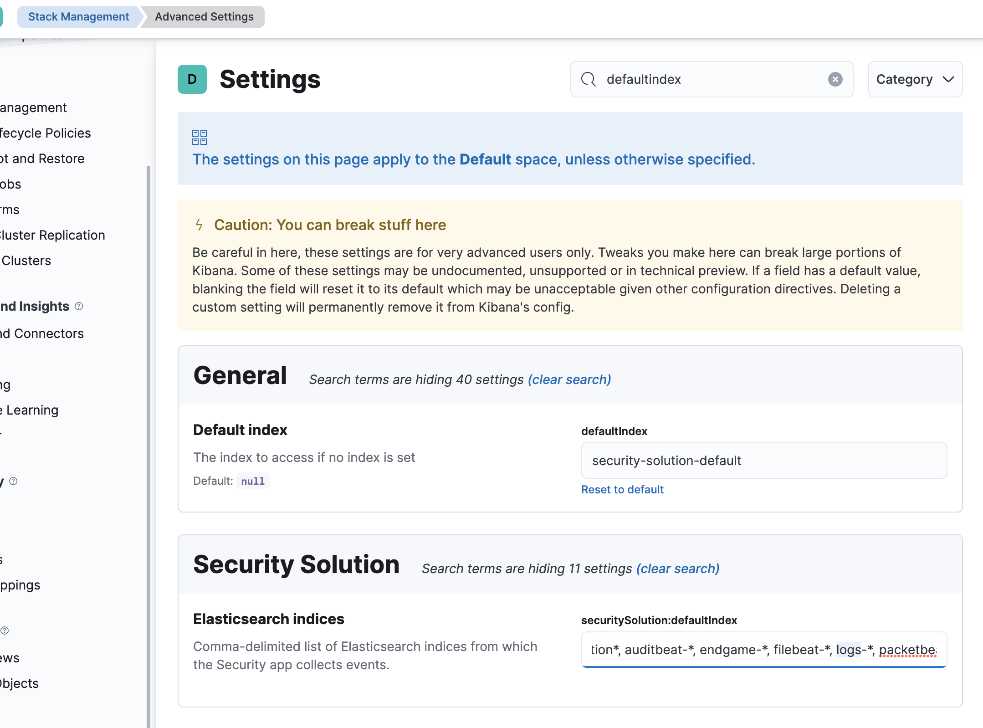Click the caution lightning bolt icon
This screenshot has width=983, height=728.
(x=199, y=225)
